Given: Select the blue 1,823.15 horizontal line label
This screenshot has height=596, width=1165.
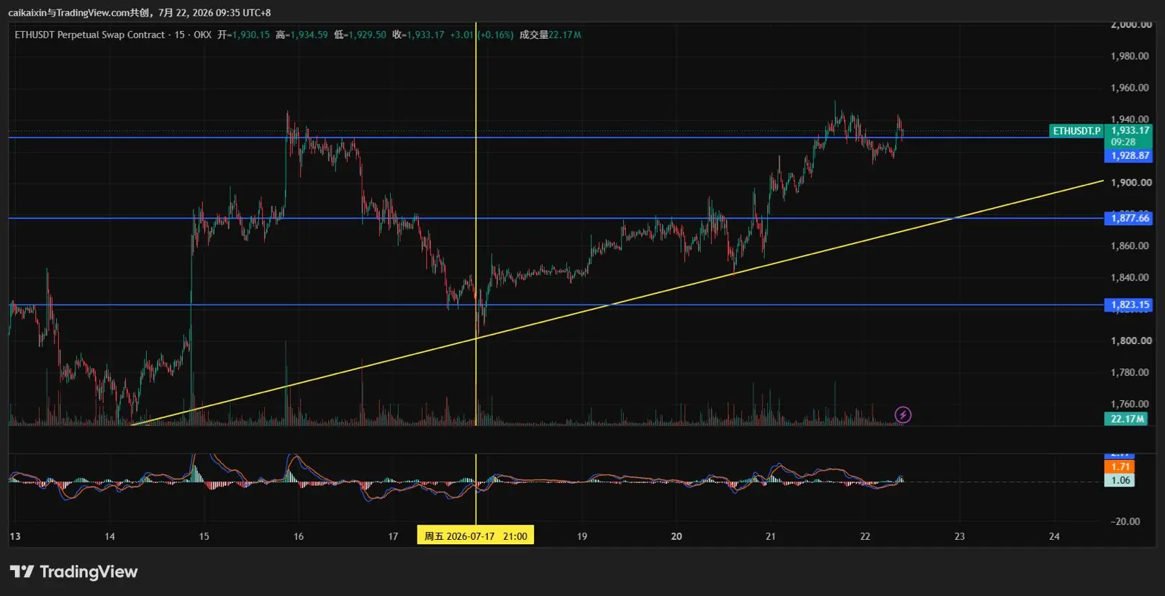Looking at the screenshot, I should (x=1128, y=305).
